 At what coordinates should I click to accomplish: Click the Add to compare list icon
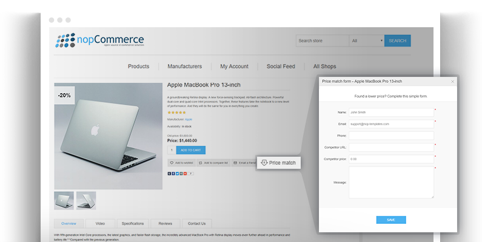pos(201,163)
